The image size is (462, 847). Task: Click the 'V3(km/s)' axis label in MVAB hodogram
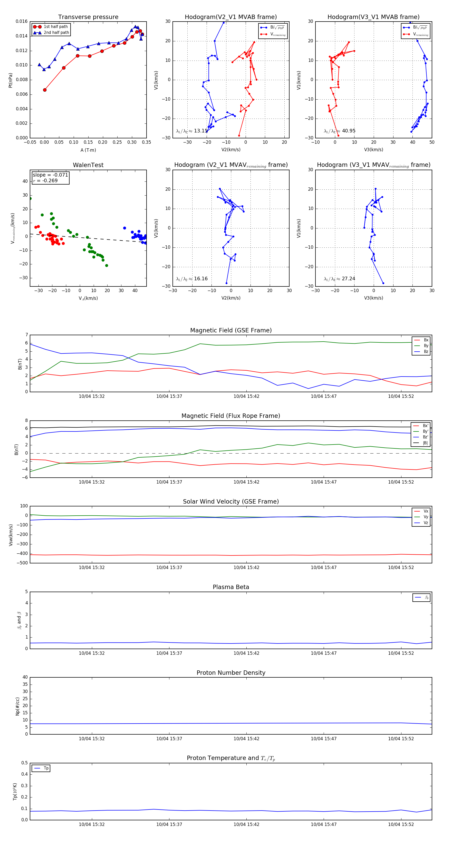point(373,150)
